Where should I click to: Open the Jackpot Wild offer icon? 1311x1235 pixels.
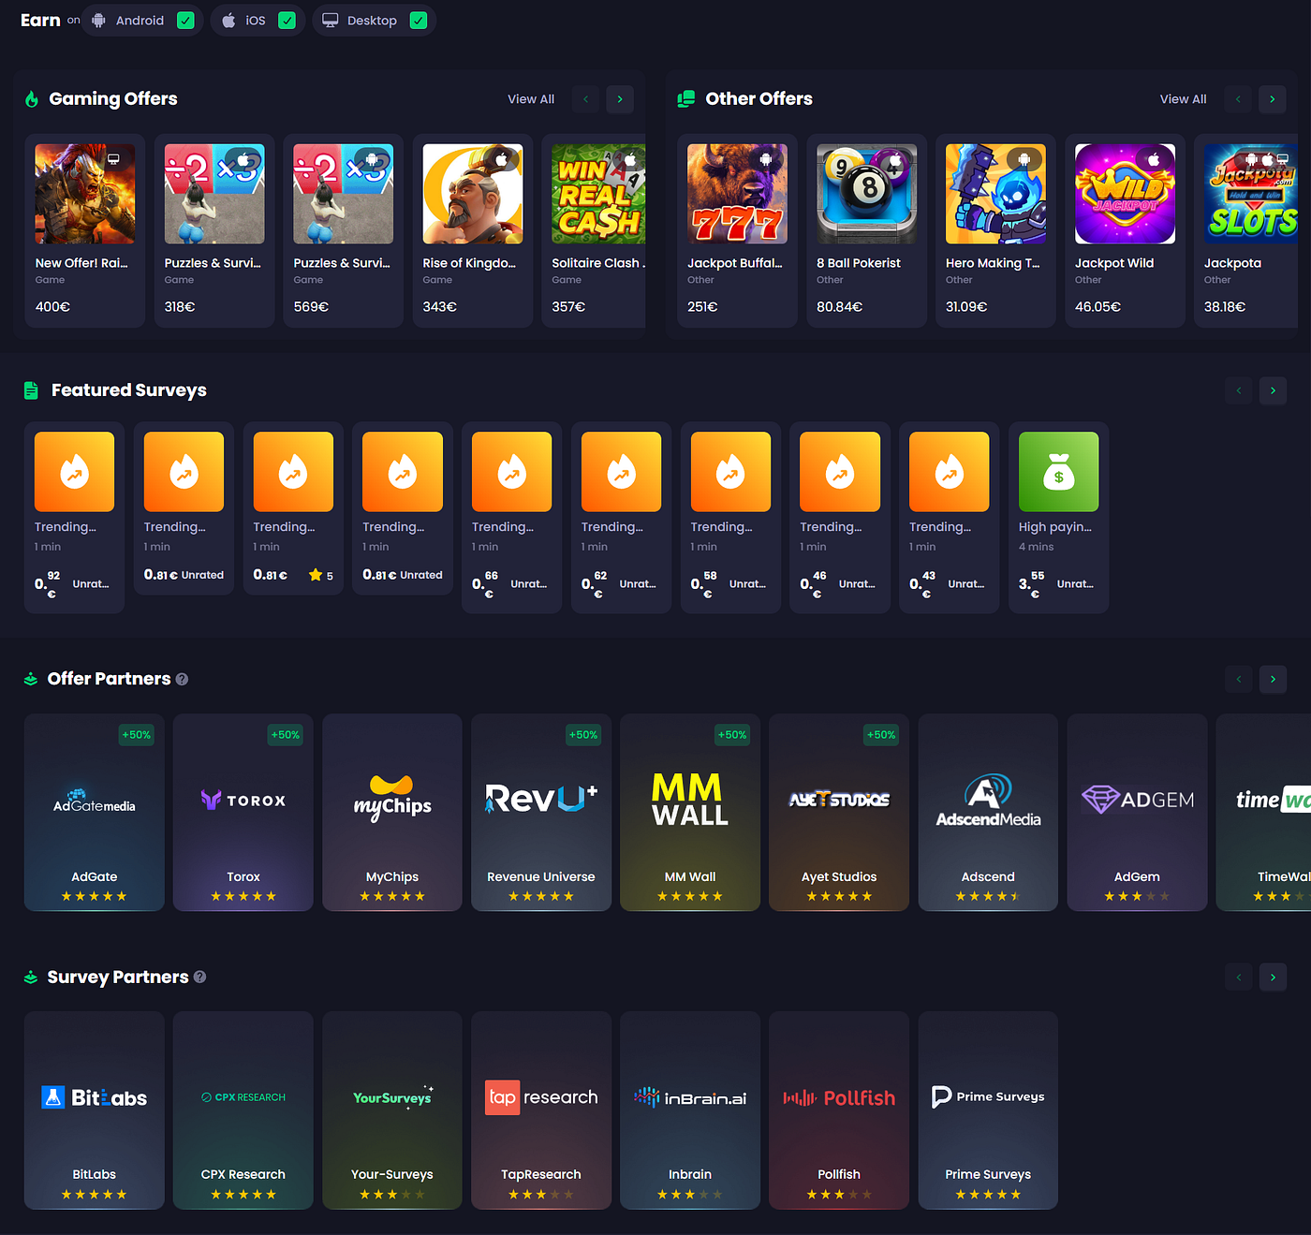[x=1125, y=194]
